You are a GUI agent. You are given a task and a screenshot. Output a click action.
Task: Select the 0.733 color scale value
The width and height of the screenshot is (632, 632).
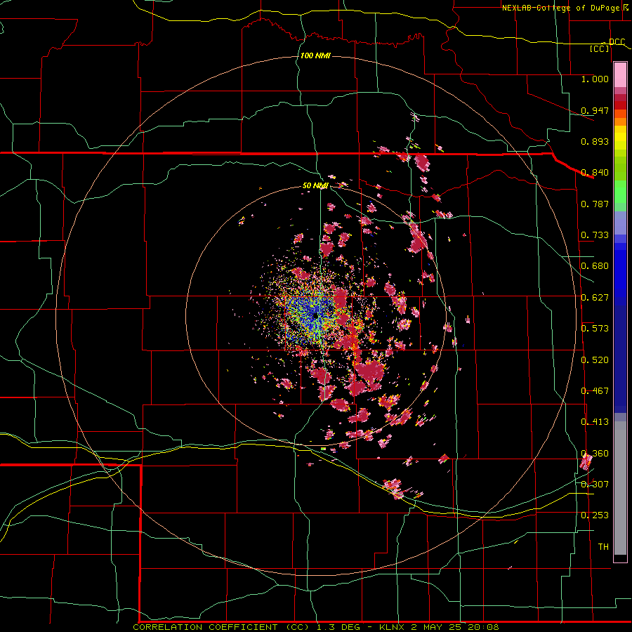595,235
